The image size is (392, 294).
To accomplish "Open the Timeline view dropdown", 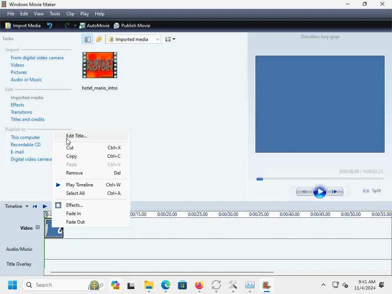I will 16,206.
